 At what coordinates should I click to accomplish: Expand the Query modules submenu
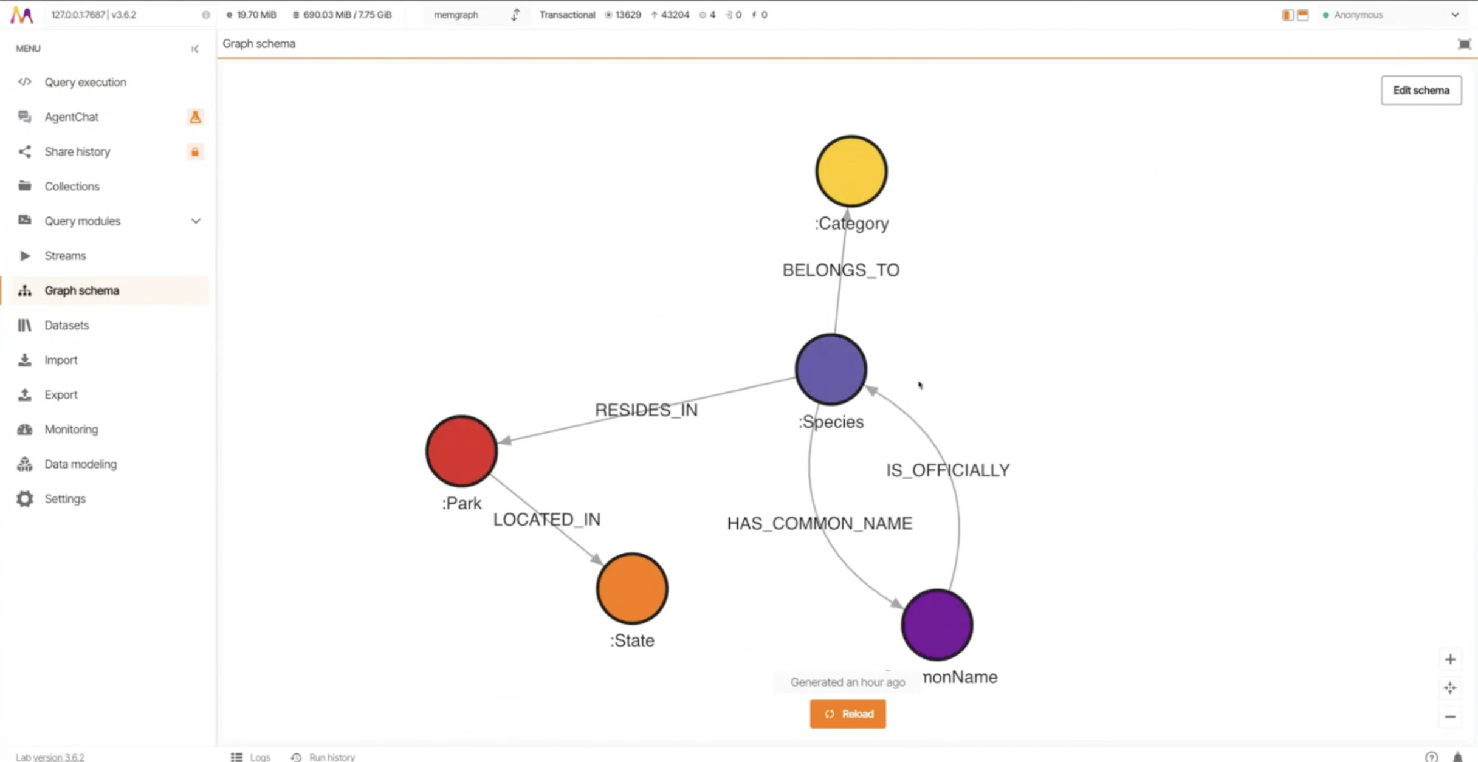tap(195, 221)
